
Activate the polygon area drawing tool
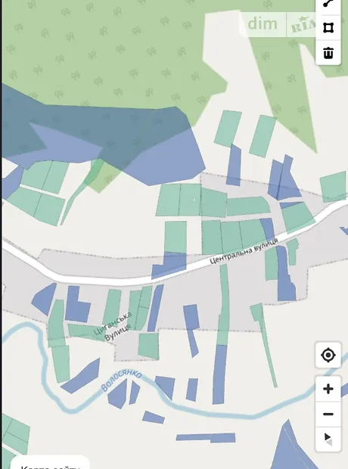(328, 28)
